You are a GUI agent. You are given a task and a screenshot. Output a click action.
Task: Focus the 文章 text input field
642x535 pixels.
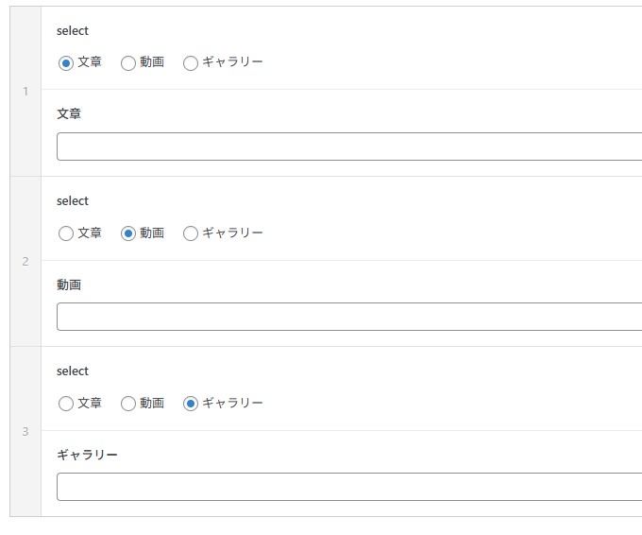tap(349, 147)
